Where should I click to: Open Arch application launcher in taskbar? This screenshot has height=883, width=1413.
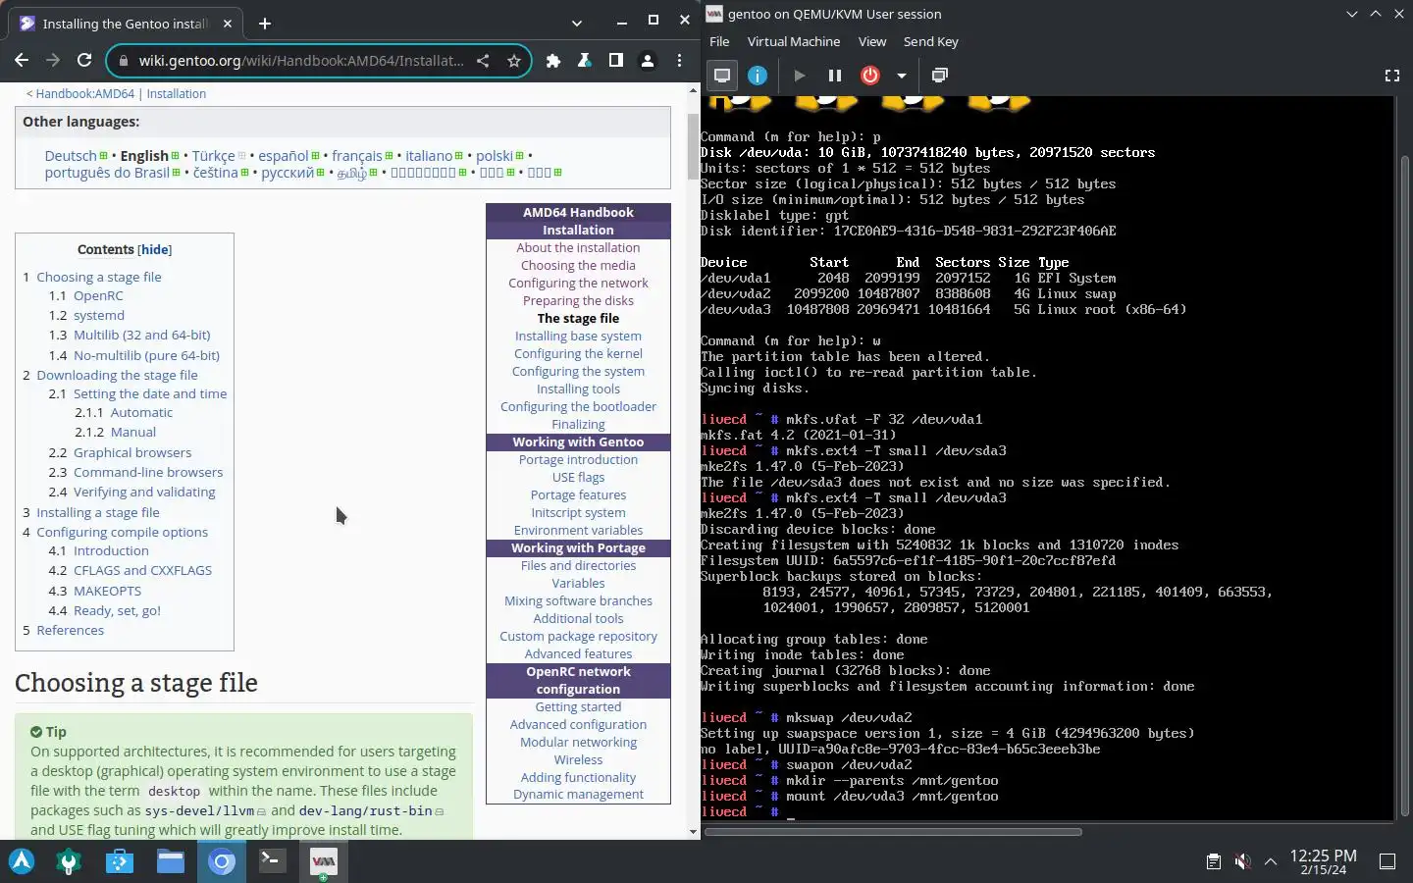(22, 861)
